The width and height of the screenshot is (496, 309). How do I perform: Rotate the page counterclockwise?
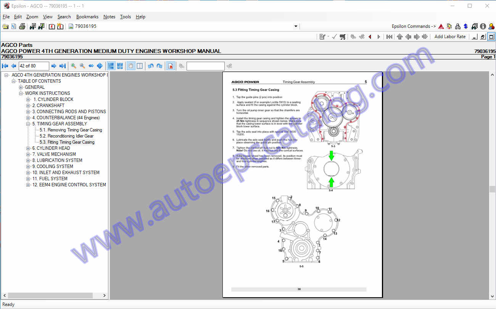(x=151, y=66)
